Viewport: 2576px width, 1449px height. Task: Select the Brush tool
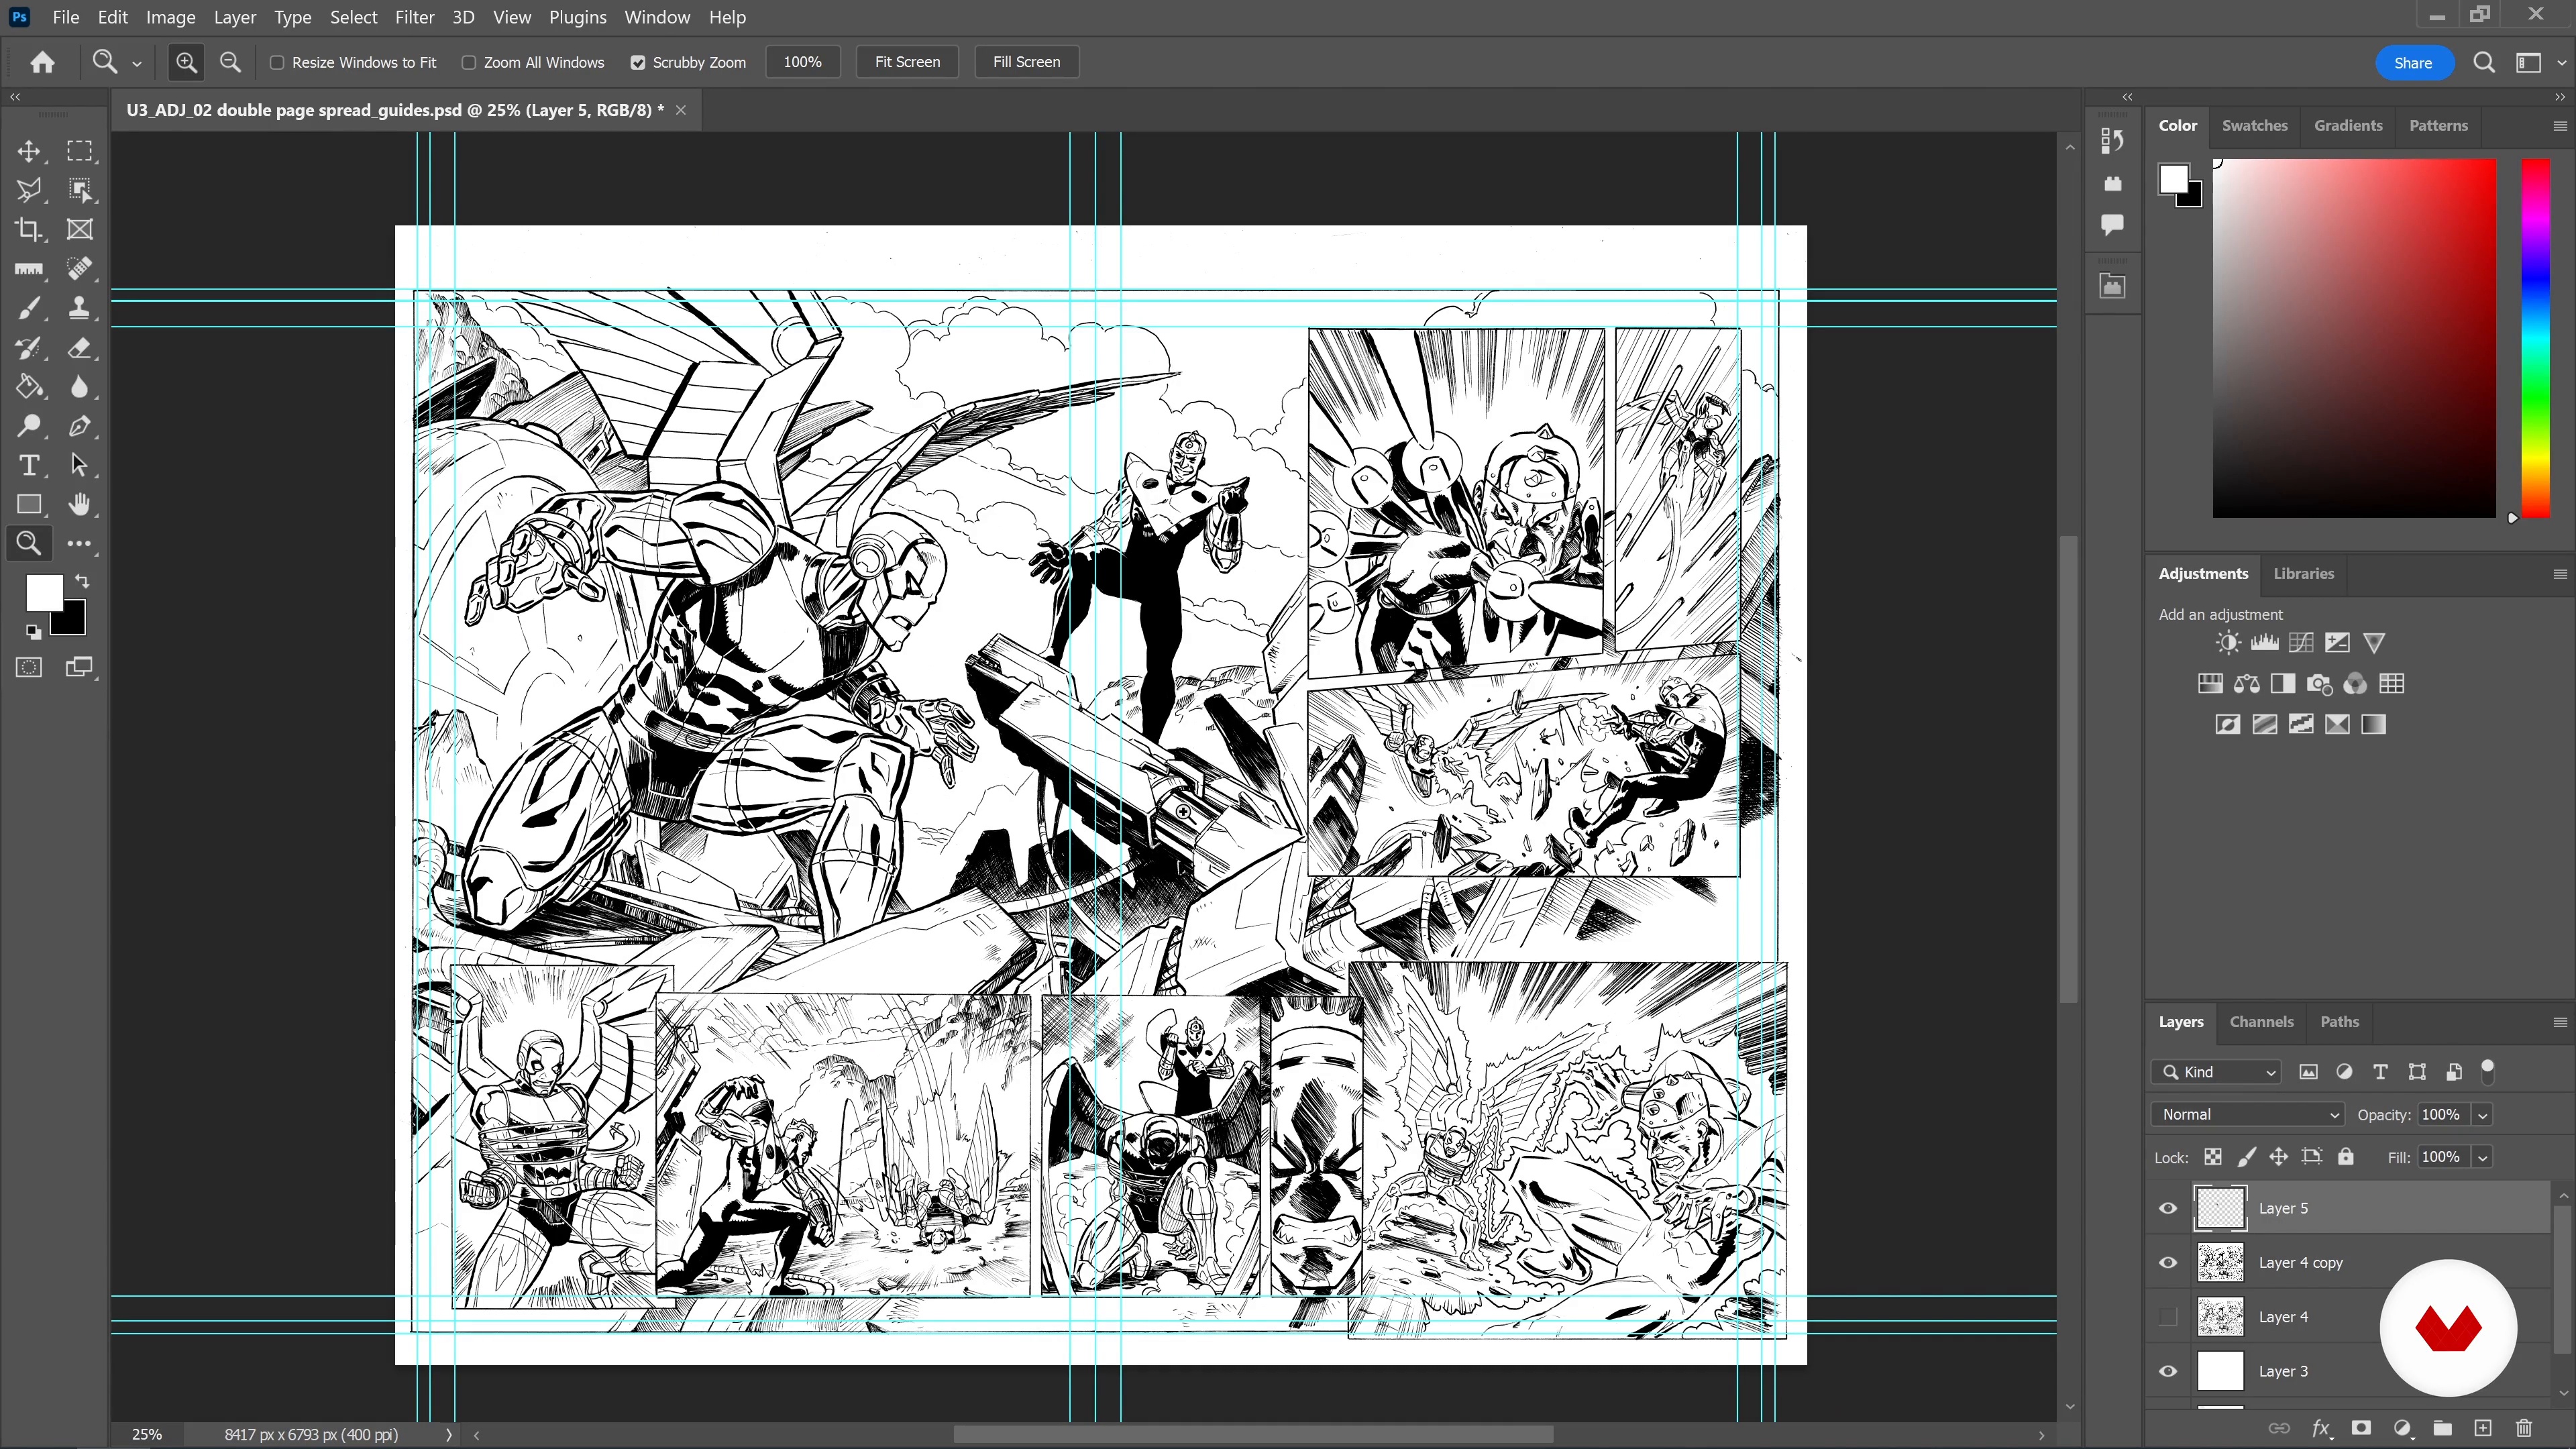[29, 308]
